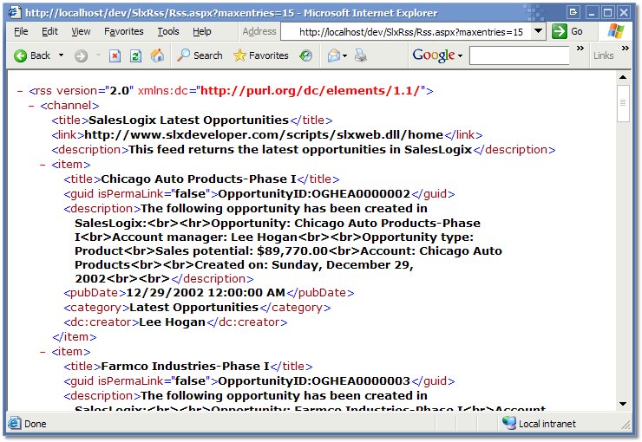Click the Stop loading icon
Screen dimensions: 642x442
(115, 55)
